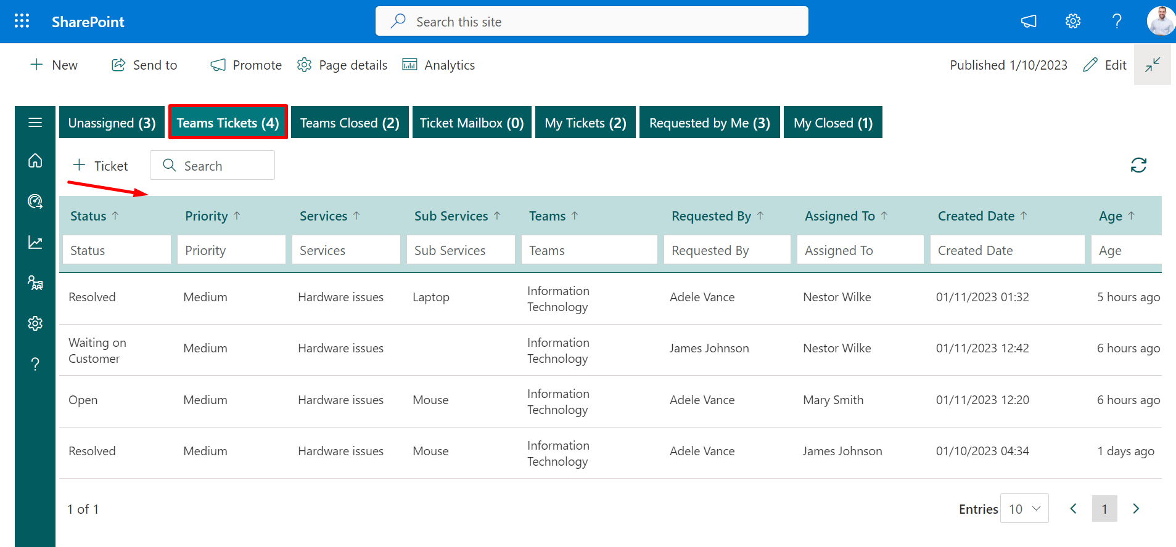The width and height of the screenshot is (1176, 547).
Task: Open the help question mark in header
Action: 1117,22
